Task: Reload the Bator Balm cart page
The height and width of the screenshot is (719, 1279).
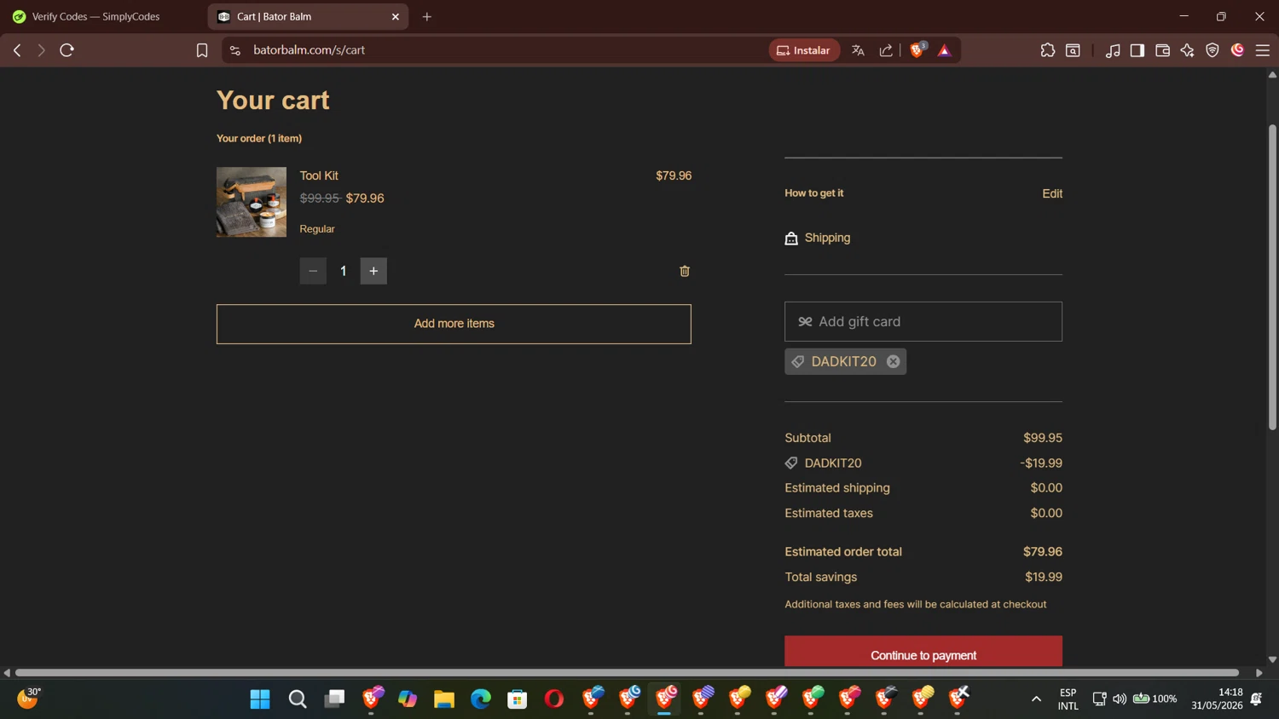Action: [x=67, y=50]
